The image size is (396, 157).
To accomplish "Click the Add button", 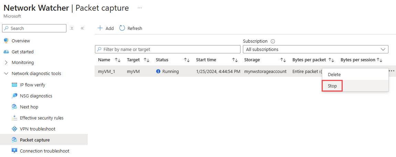I will (106, 28).
